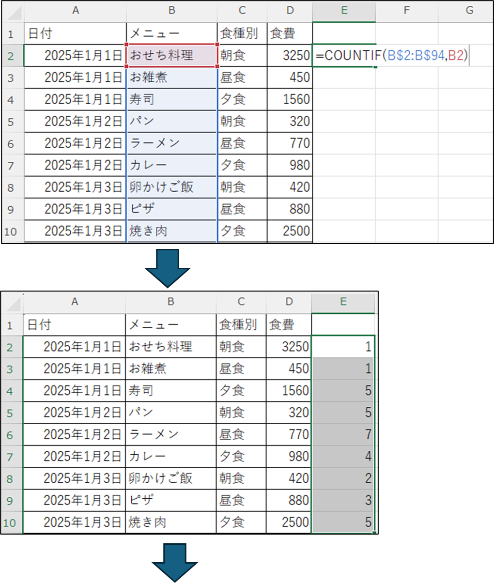Screen dimensions: 494x583
Task: Click the cell containing the COUNTIF formula
Action: [344, 56]
